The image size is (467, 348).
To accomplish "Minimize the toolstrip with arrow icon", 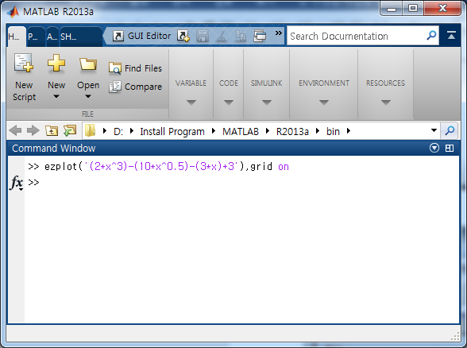I will click(x=451, y=36).
